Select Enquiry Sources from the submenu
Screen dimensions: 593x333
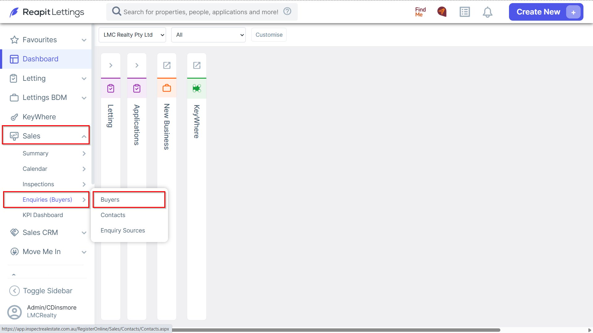(123, 230)
